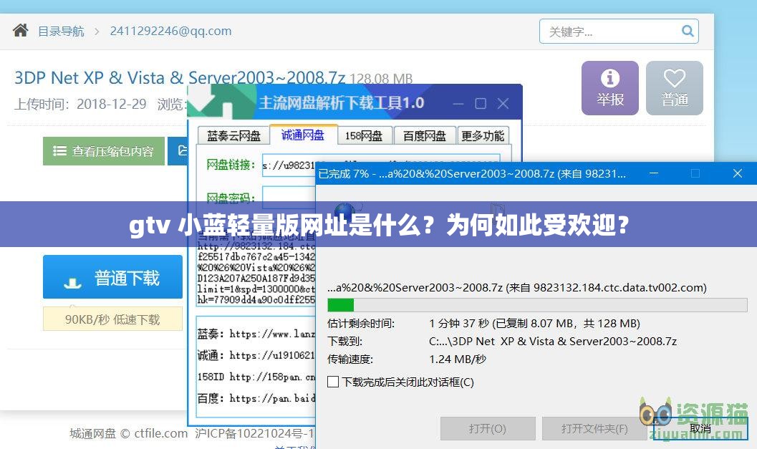Switch to the 百度网盘 tab

coord(424,135)
